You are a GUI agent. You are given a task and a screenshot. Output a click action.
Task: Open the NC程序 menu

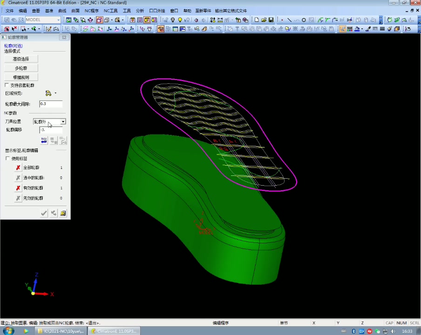pyautogui.click(x=91, y=10)
